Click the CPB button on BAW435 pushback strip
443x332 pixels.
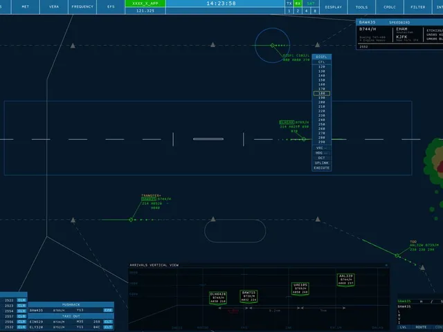pos(108,311)
